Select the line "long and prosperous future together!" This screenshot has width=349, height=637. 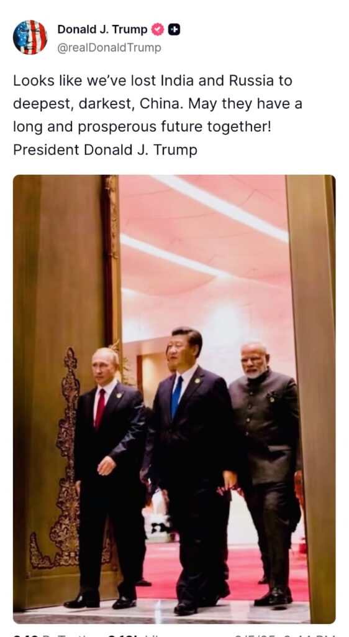tap(142, 127)
